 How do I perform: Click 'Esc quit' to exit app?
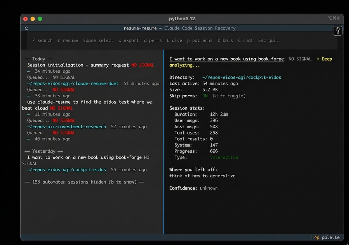[x=268, y=40]
